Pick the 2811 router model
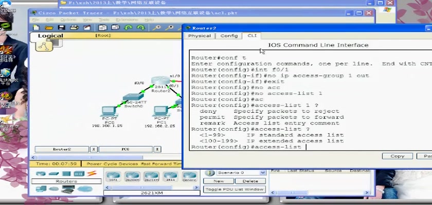This screenshot has height=205, width=432. coord(171,176)
